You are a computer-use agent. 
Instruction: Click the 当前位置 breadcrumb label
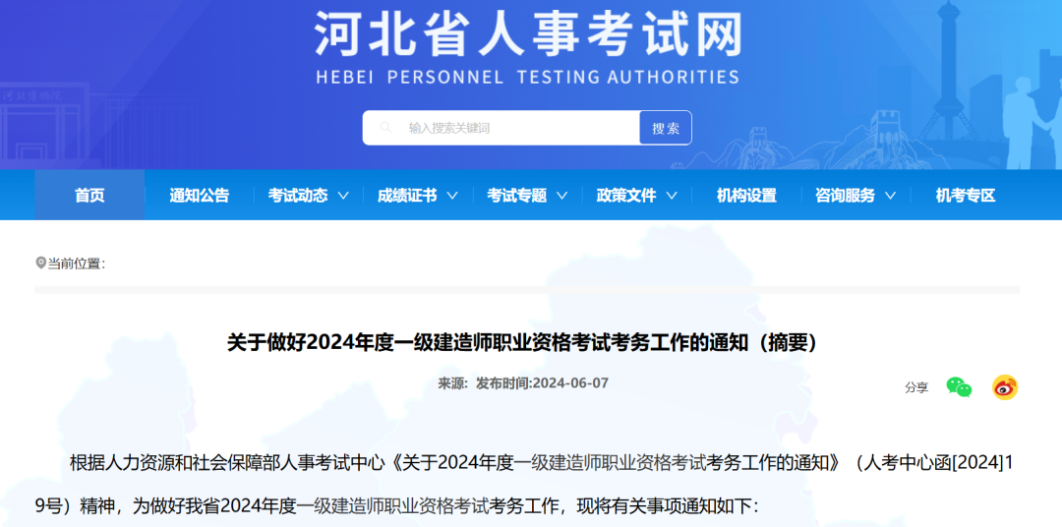[76, 263]
